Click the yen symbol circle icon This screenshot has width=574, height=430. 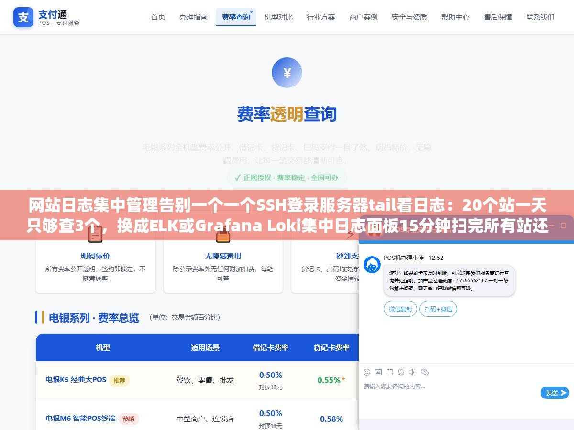pos(287,73)
